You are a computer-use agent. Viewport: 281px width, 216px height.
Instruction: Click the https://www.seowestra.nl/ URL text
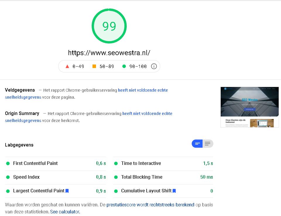click(109, 53)
